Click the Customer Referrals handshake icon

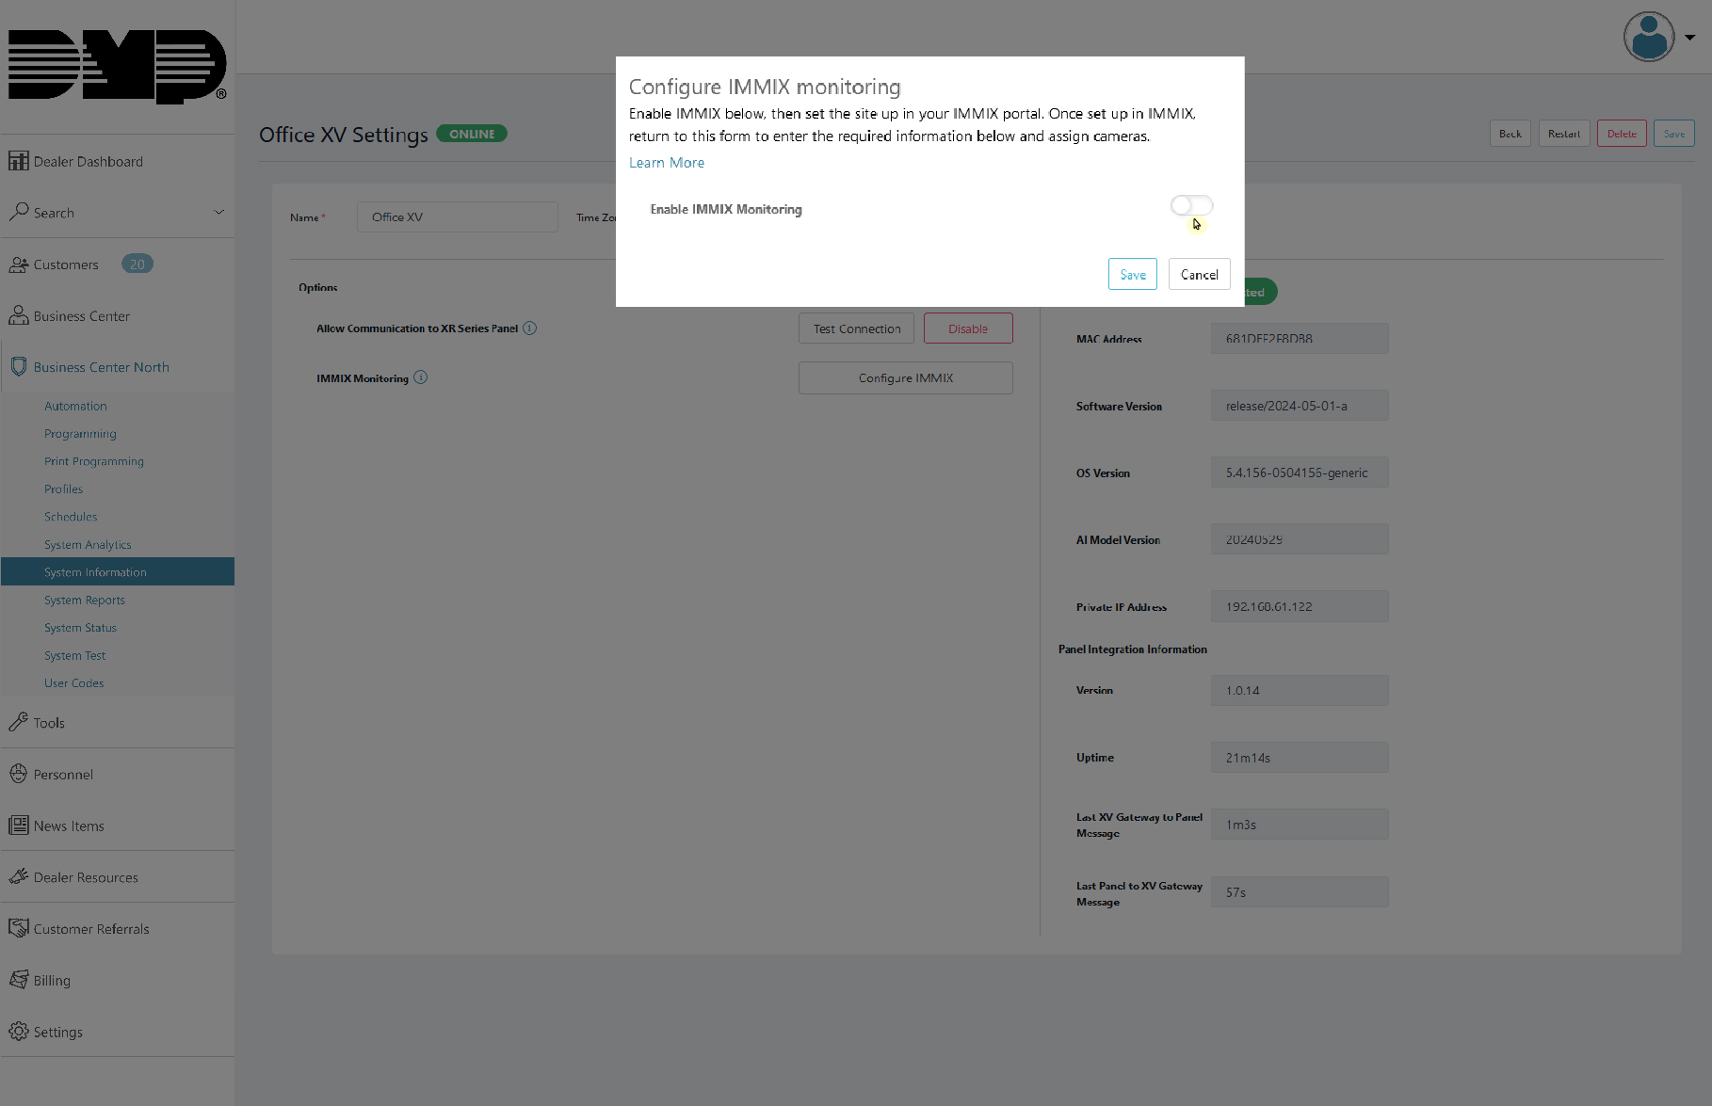pos(18,928)
